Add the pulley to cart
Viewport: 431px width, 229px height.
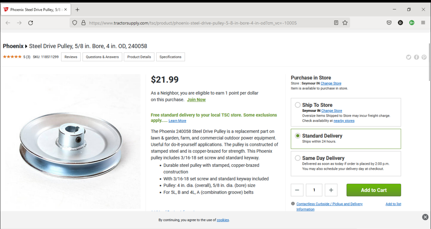[374, 190]
